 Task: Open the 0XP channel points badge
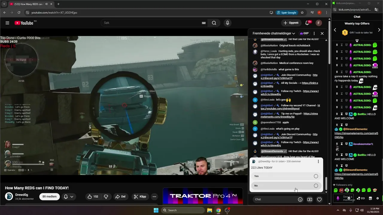(304, 33)
